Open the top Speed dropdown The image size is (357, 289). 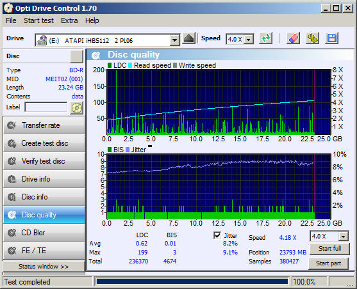coord(249,40)
